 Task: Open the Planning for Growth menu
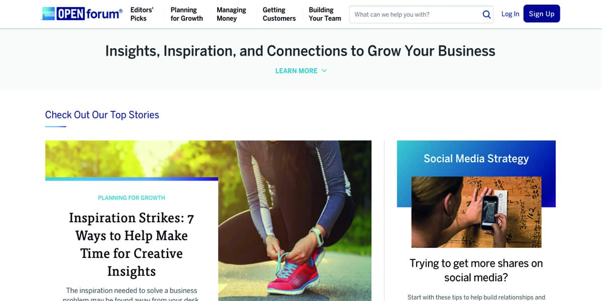click(186, 14)
